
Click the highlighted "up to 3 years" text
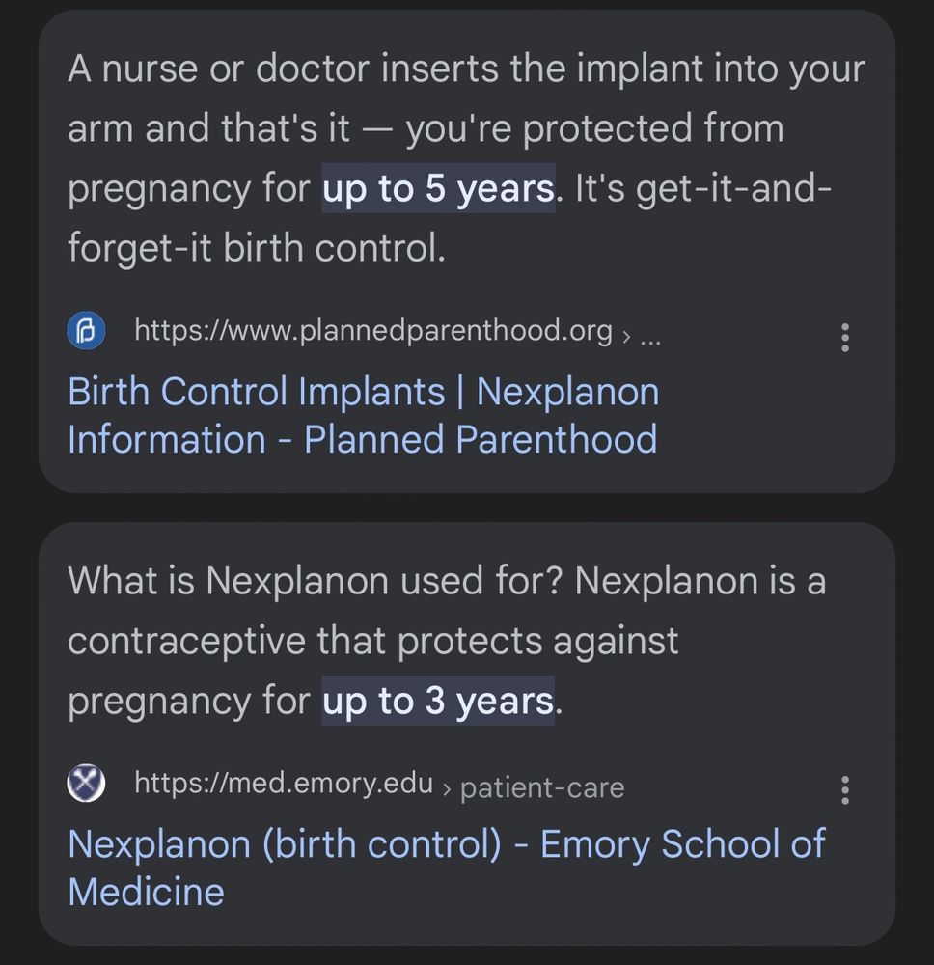pyautogui.click(x=438, y=701)
